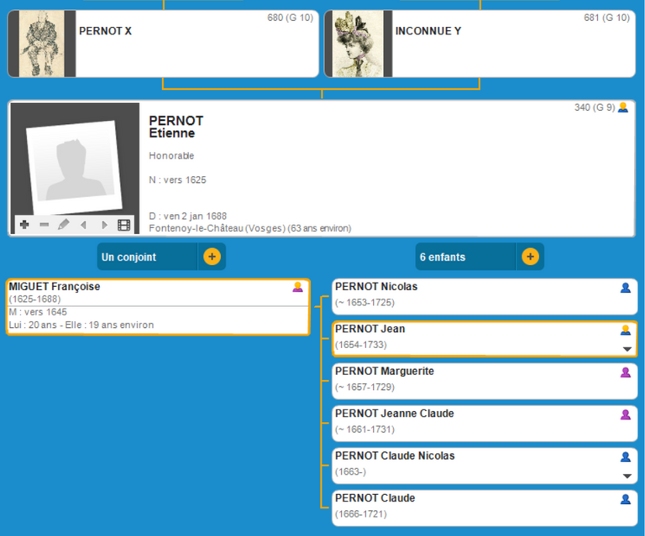Click person icon on Etienne PERNOT card
The width and height of the screenshot is (645, 536).
pos(622,108)
